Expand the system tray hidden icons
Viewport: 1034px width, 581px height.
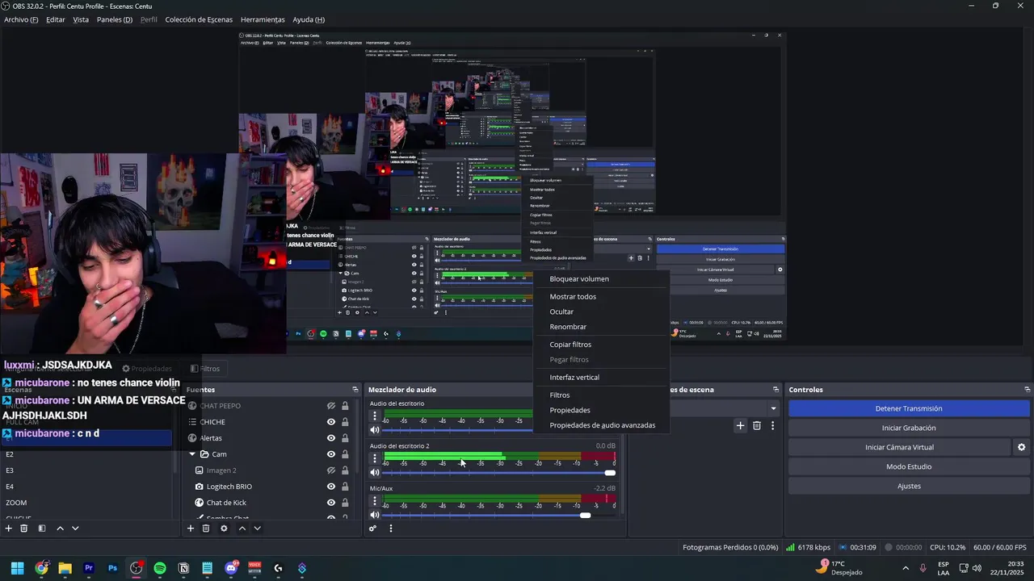tap(905, 568)
